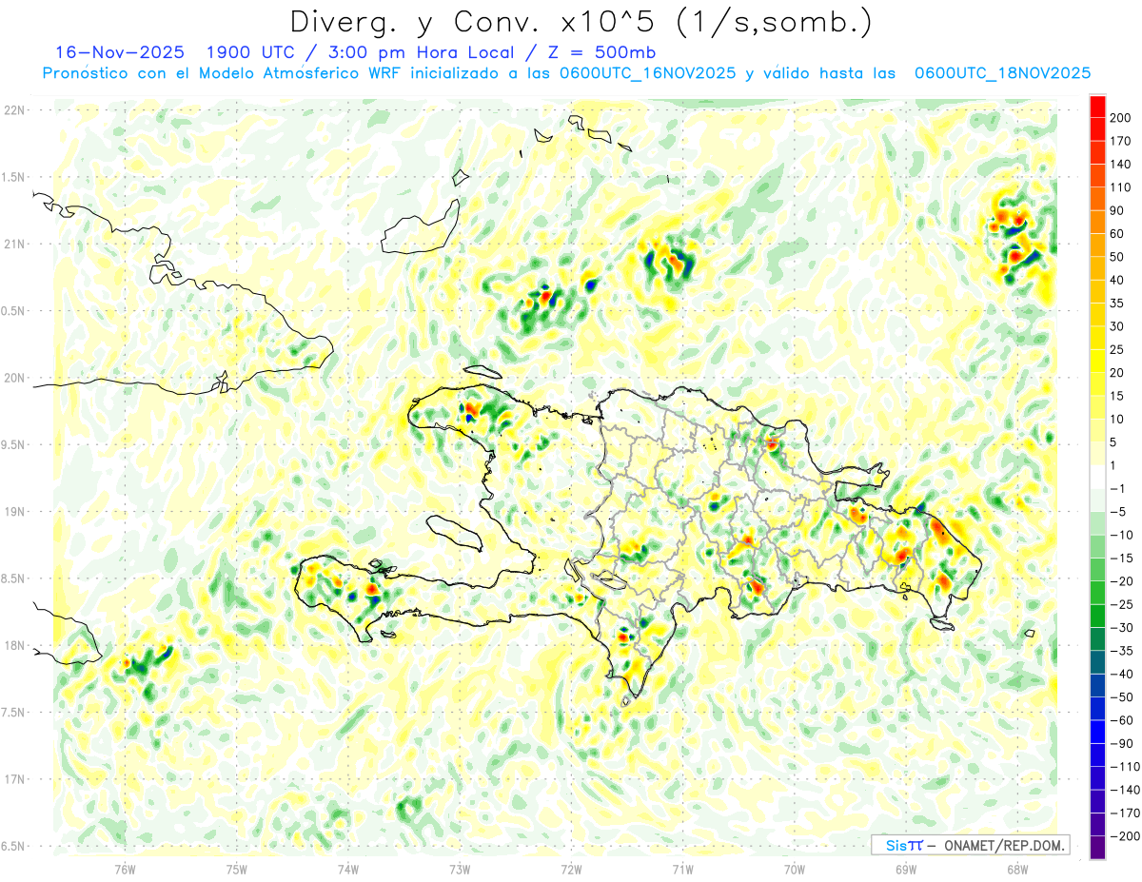Click the positive 90 color scale label
This screenshot has width=1142, height=882.
(1117, 210)
